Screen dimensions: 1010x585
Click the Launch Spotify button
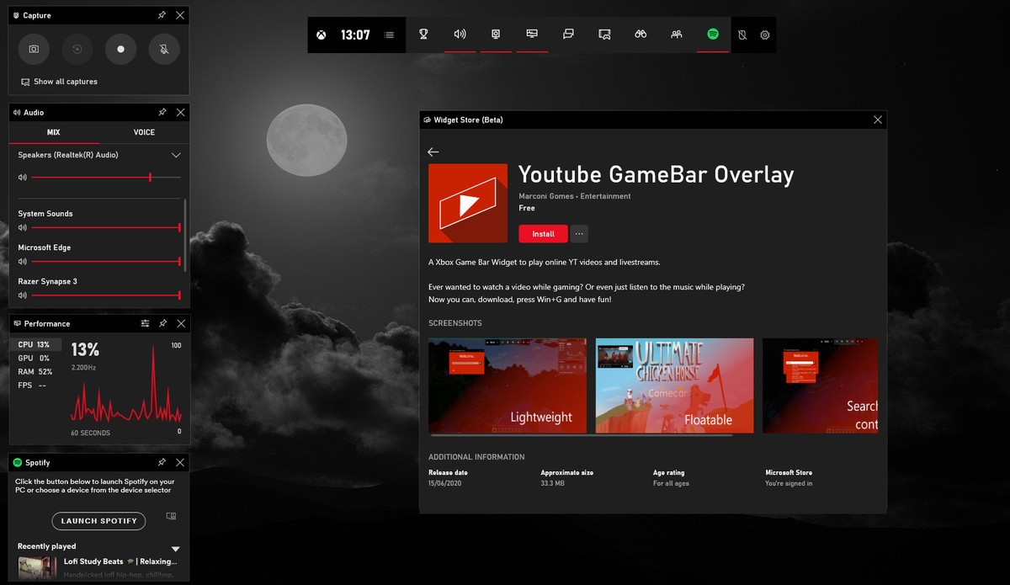point(98,521)
